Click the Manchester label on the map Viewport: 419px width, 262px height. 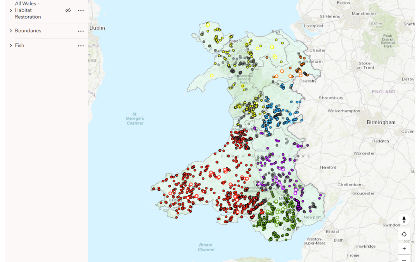point(364,14)
